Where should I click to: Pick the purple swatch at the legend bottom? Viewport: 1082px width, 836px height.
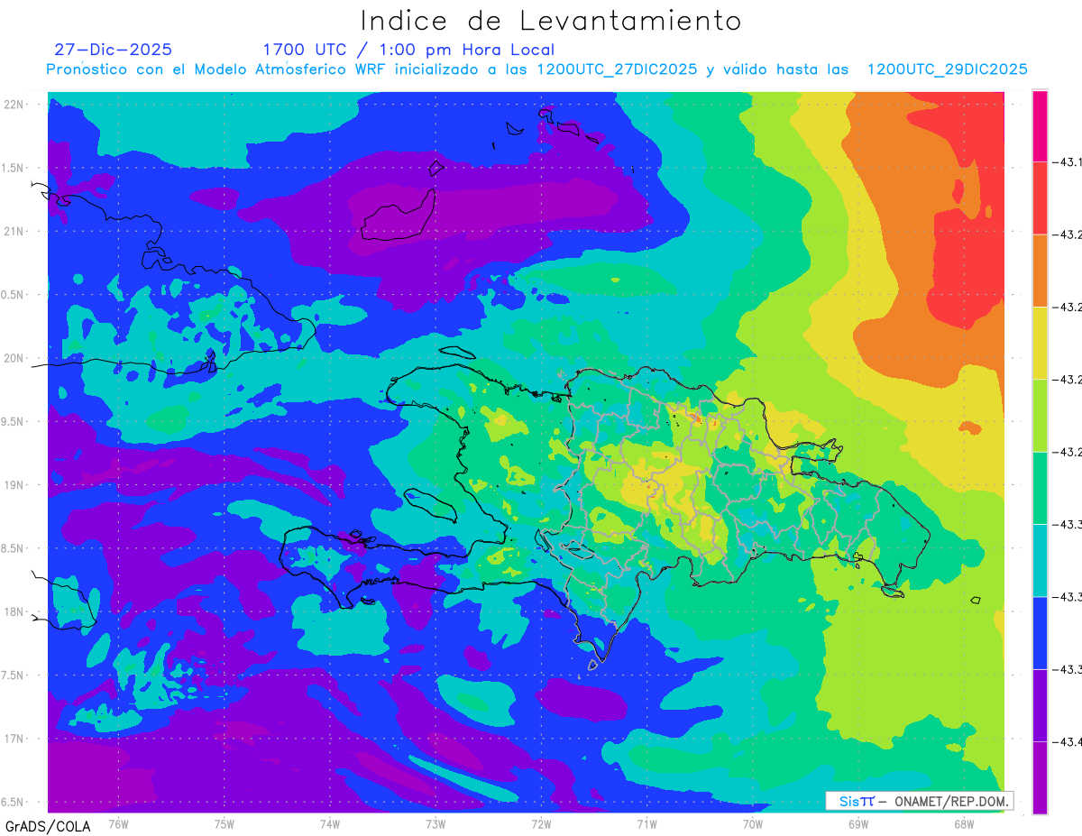click(1040, 776)
